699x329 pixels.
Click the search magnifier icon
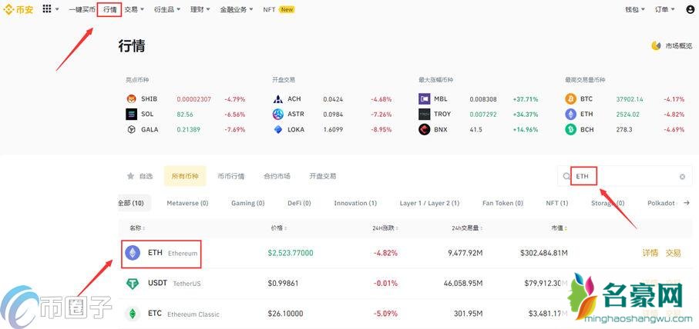(x=566, y=177)
